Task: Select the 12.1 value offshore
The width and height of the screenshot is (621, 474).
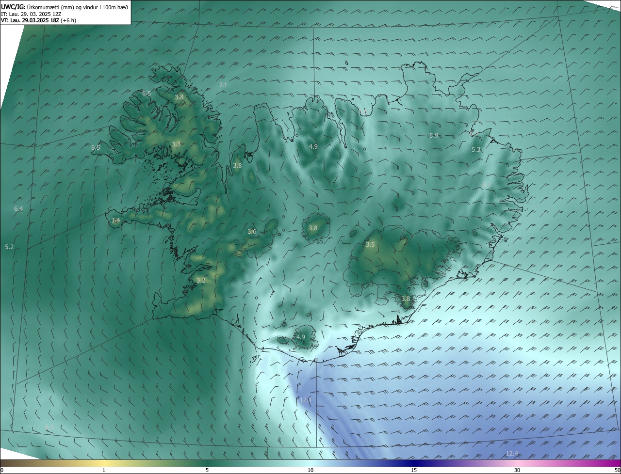Action: (x=306, y=400)
